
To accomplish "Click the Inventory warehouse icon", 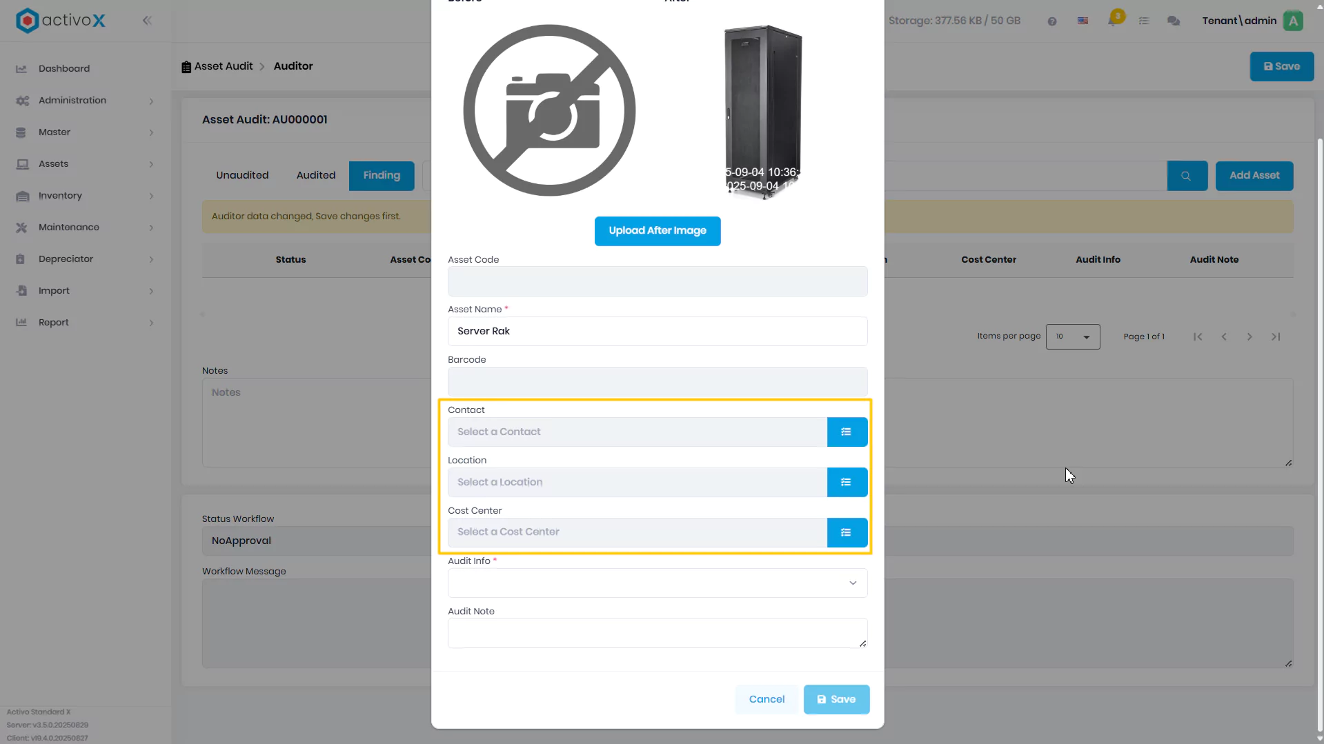I will pyautogui.click(x=22, y=196).
